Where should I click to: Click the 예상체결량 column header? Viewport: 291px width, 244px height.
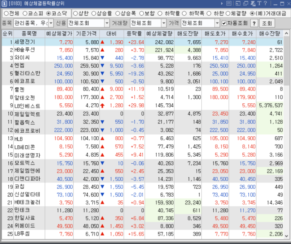[x=159, y=34]
